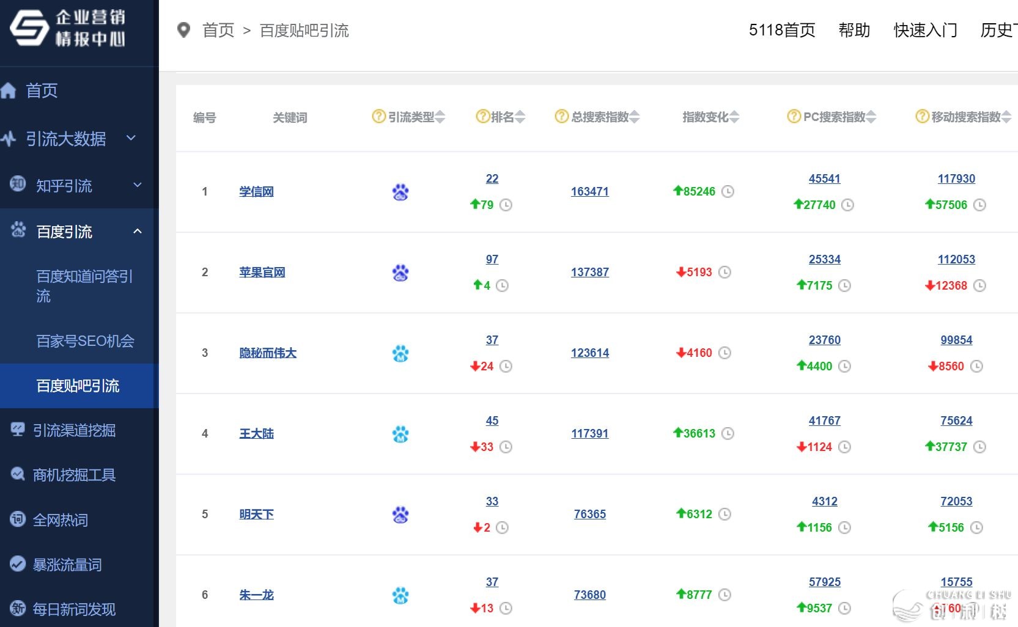1018x627 pixels.
Task: Open 快速入门 in the top navigation
Action: point(925,30)
